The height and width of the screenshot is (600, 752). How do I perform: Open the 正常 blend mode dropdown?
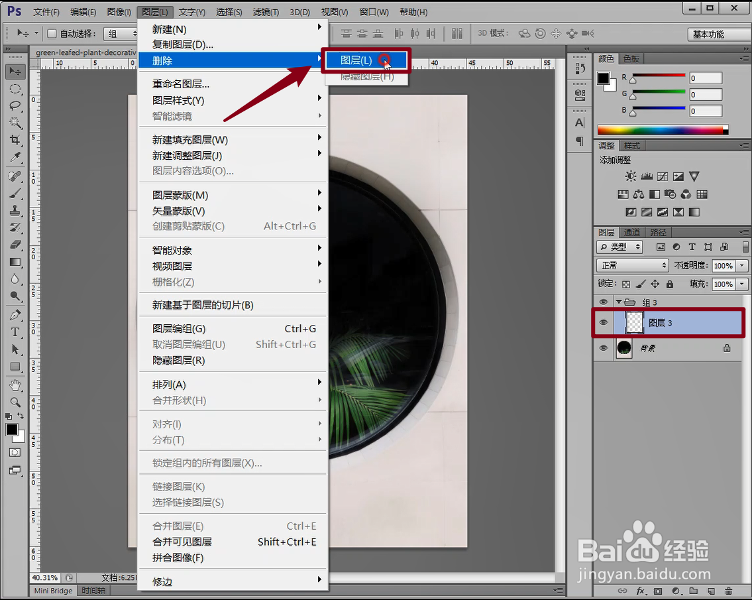click(x=631, y=265)
